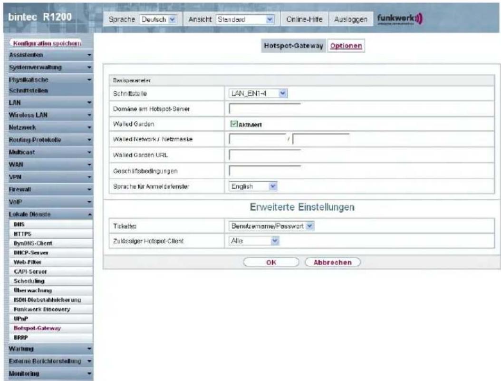Open the Tickettyp dropdown
This screenshot has width=501, height=381.
pos(271,226)
